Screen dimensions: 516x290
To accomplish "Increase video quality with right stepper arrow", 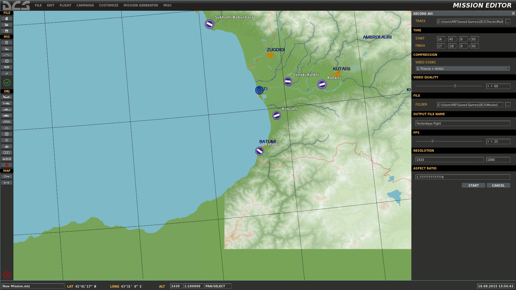I will [x=492, y=86].
